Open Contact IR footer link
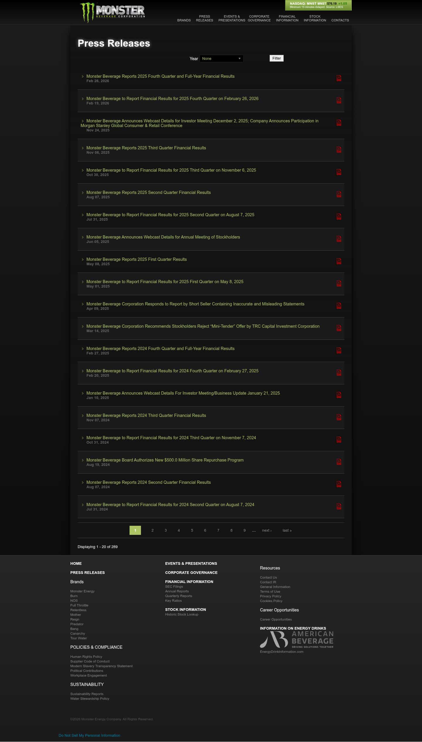422x742 pixels. [x=268, y=582]
